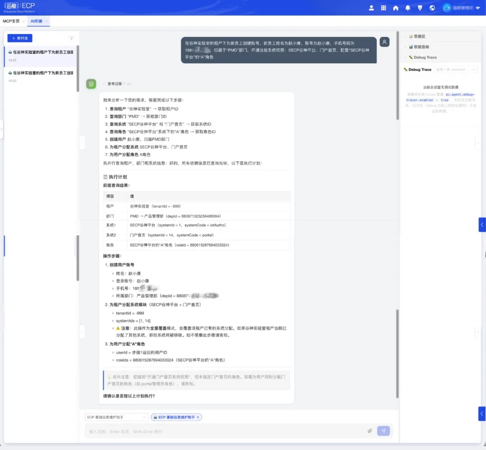Screen dimensions: 486x450
Task: Start a new chat with 新对话
Action: pos(20,38)
